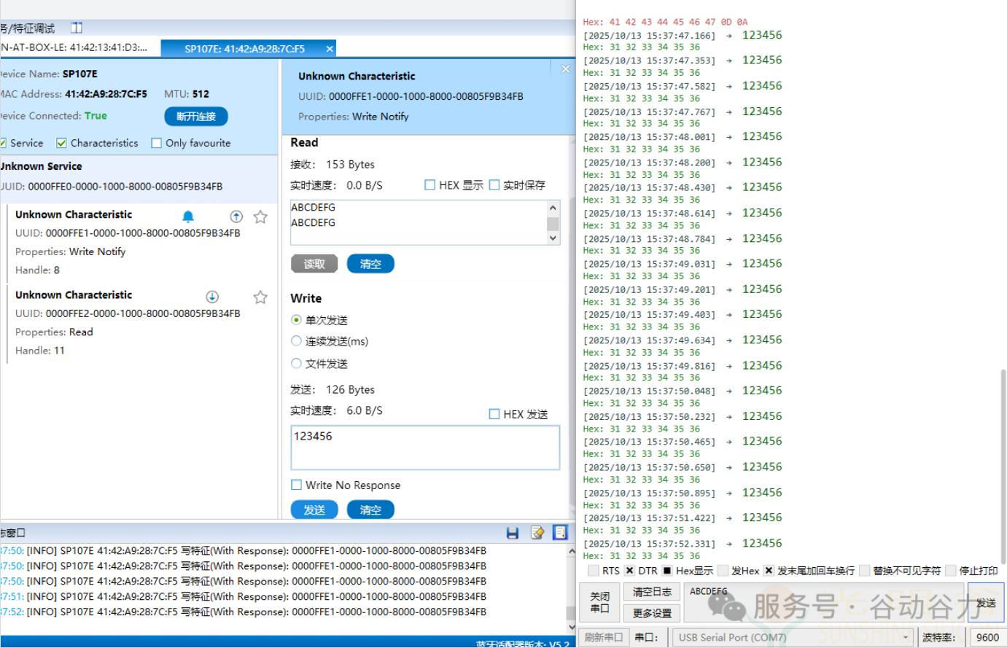Image resolution: width=1007 pixels, height=648 pixels.
Task: Select 文件发送 radio option
Action: [296, 363]
